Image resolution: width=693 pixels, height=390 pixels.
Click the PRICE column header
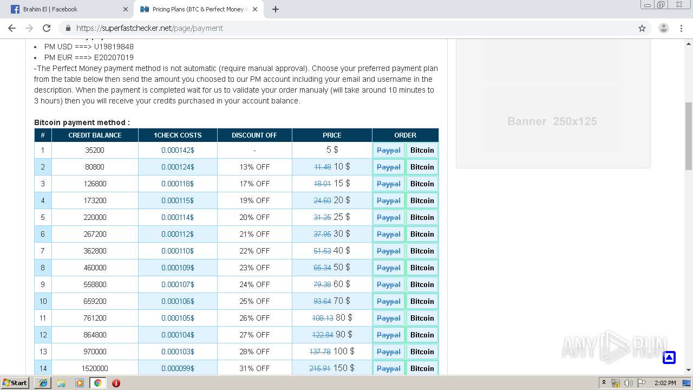point(332,135)
